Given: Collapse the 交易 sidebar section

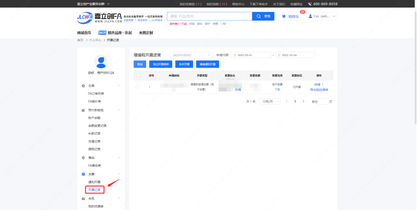Looking at the screenshot, I should pyautogui.click(x=120, y=86).
